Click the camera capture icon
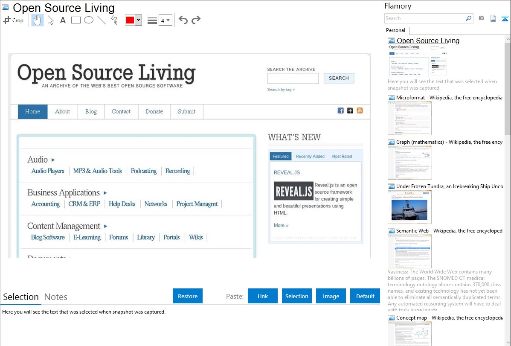511x346 pixels. [481, 18]
